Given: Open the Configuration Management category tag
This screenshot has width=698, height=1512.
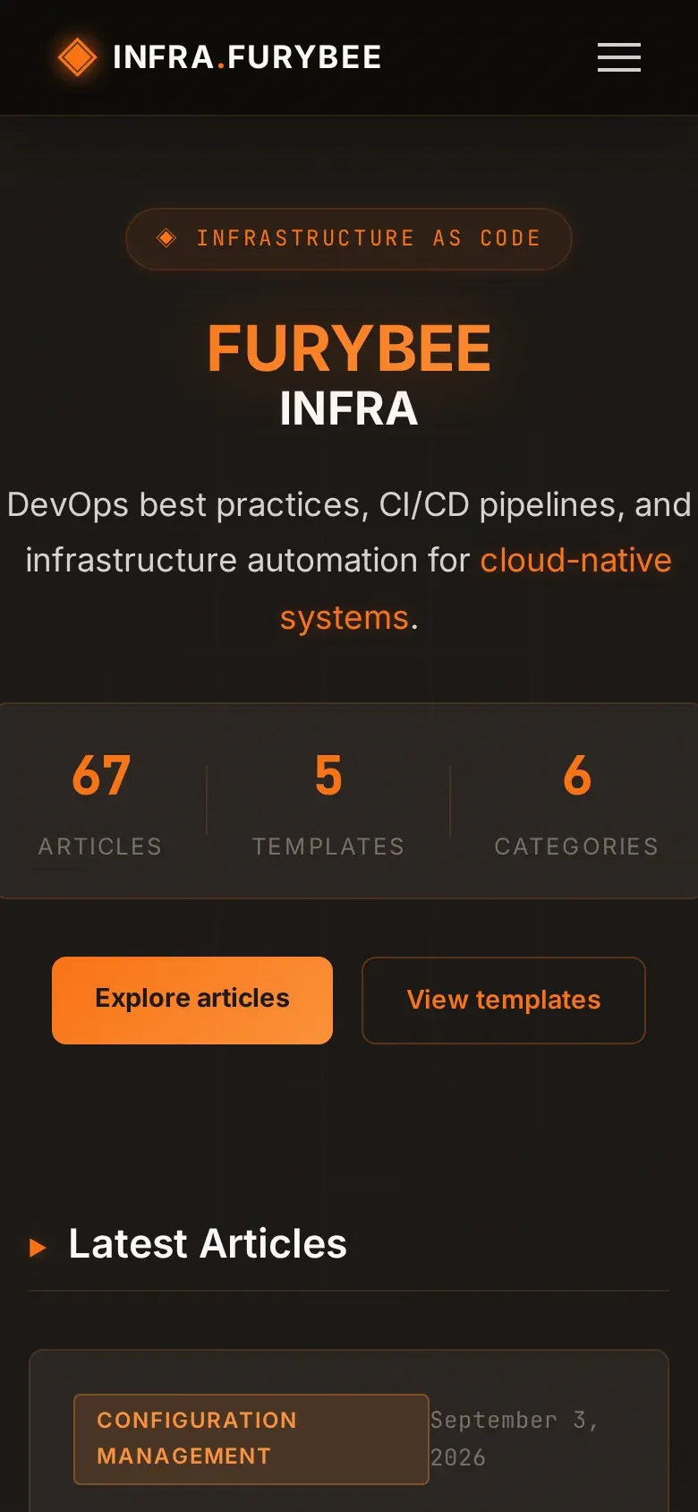Looking at the screenshot, I should [251, 1439].
